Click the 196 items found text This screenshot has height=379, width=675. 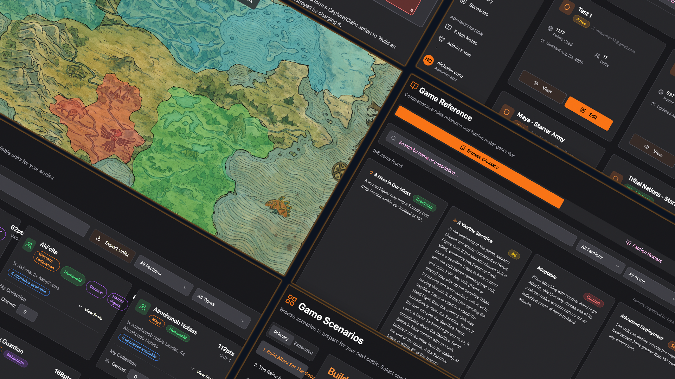[x=387, y=158]
